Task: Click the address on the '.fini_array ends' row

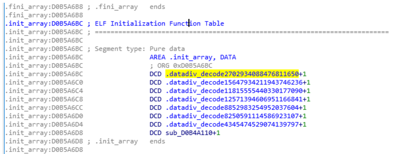Action: pyautogui.click(x=44, y=7)
